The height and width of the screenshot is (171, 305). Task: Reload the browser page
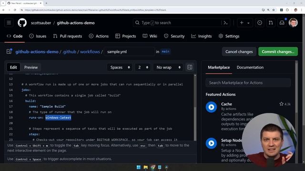(15, 10)
